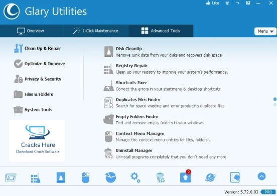Click the Context Menu Manager mouse icon in list
The height and width of the screenshot is (196, 277).
coord(108,136)
